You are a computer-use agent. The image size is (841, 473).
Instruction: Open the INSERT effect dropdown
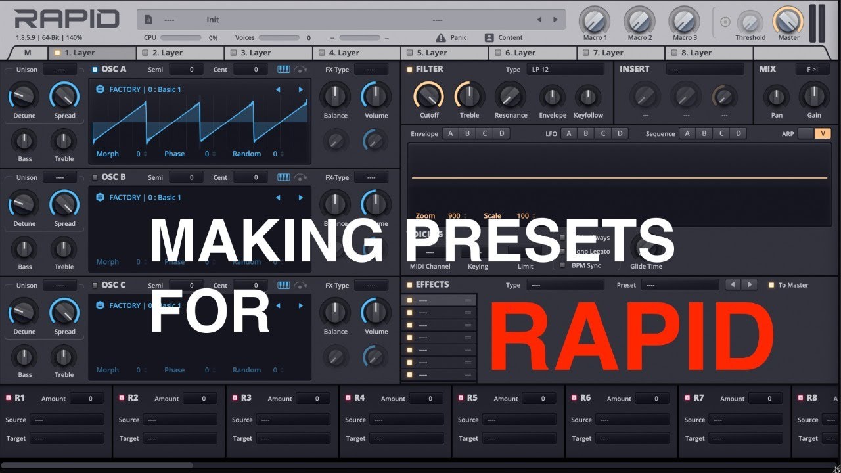pos(705,69)
